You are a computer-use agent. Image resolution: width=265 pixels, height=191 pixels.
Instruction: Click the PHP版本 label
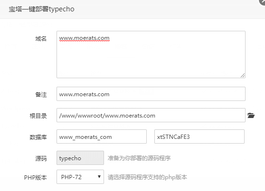tap(35, 178)
